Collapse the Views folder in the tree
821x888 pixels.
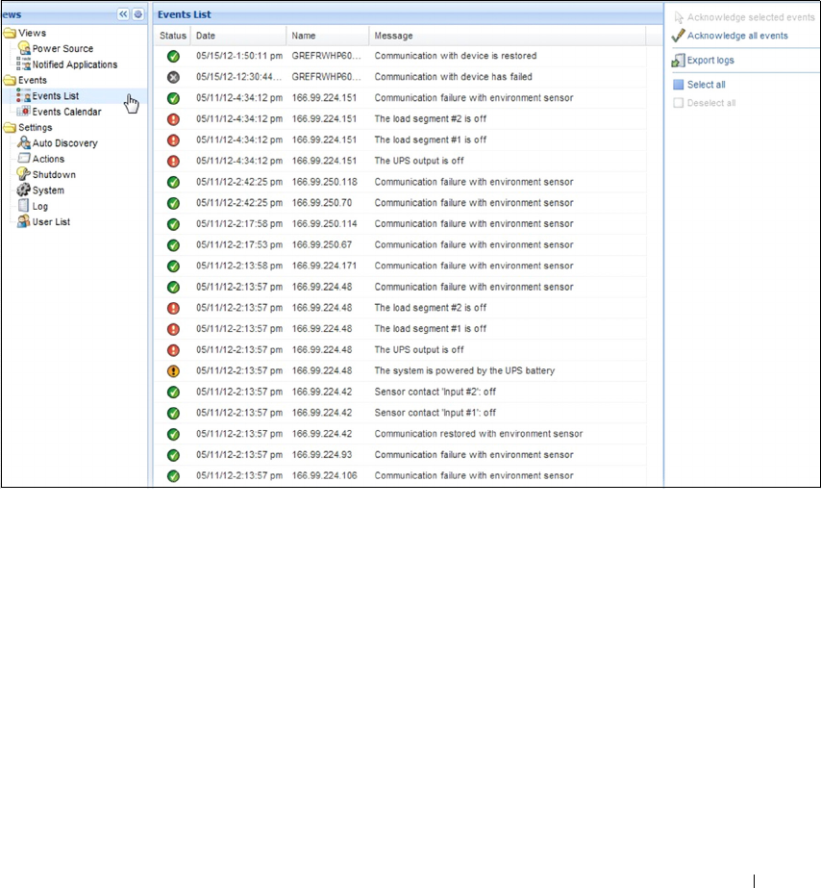[10, 33]
